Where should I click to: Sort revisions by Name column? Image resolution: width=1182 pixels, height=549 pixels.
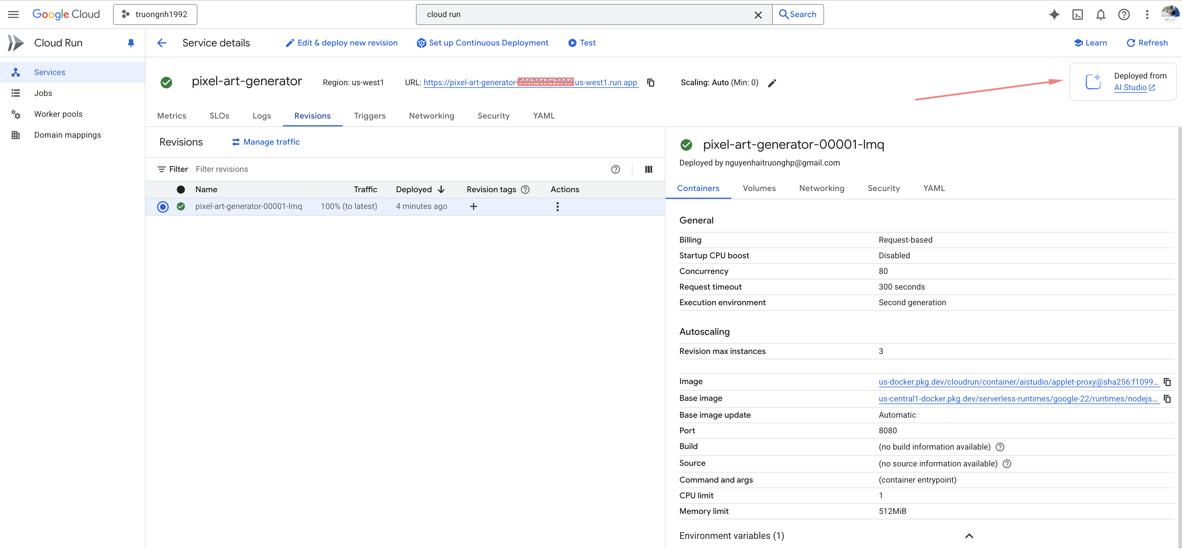(206, 190)
